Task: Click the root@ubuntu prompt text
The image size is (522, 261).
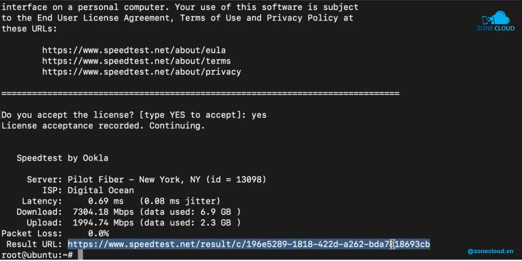Action: point(37,255)
